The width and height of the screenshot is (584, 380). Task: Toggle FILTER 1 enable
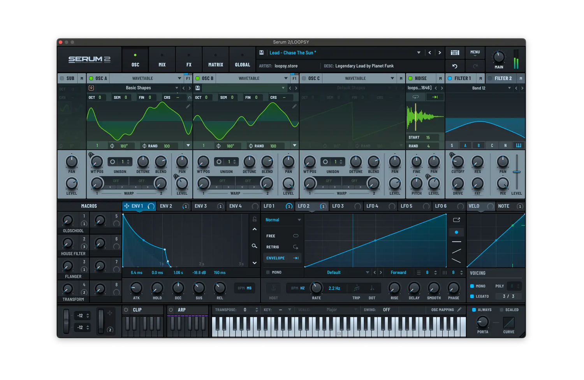tap(450, 78)
